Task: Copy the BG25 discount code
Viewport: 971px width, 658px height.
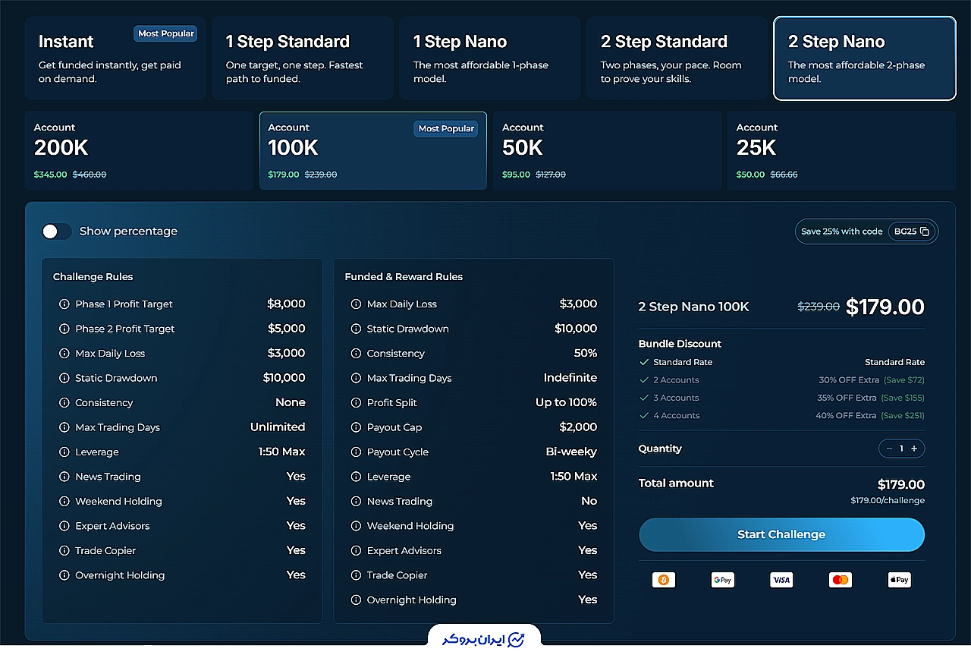Action: (x=924, y=231)
